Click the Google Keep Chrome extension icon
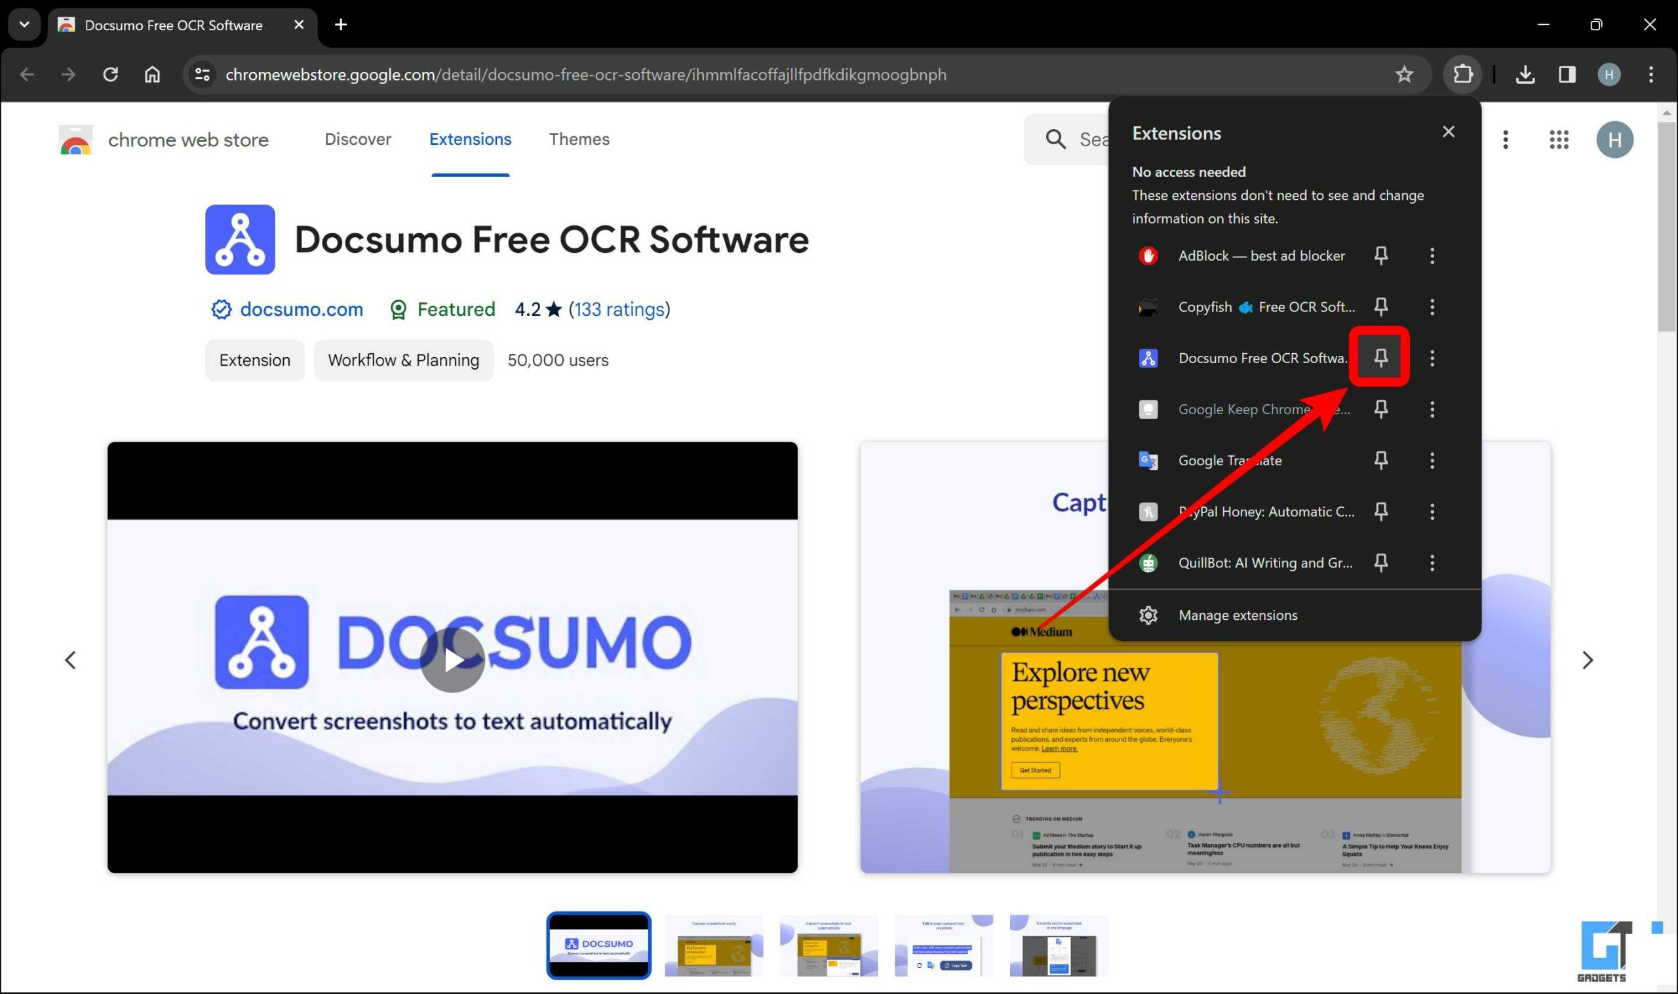Viewport: 1678px width, 994px height. (x=1146, y=408)
